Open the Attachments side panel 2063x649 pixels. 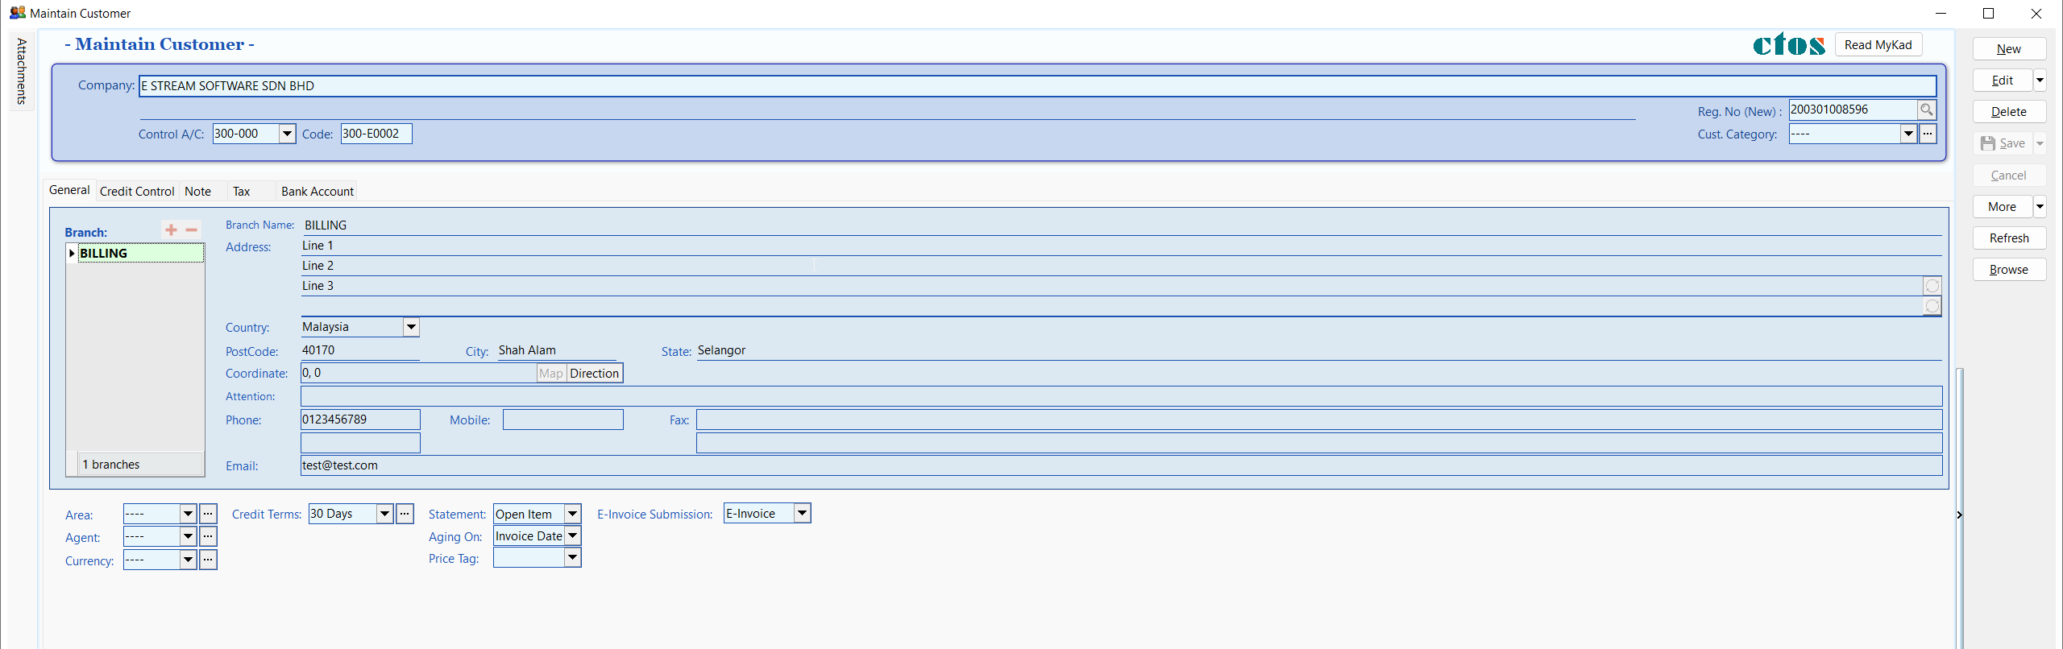click(x=22, y=71)
